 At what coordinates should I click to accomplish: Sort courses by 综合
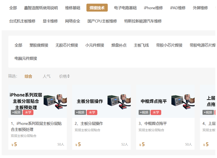(x=28, y=76)
